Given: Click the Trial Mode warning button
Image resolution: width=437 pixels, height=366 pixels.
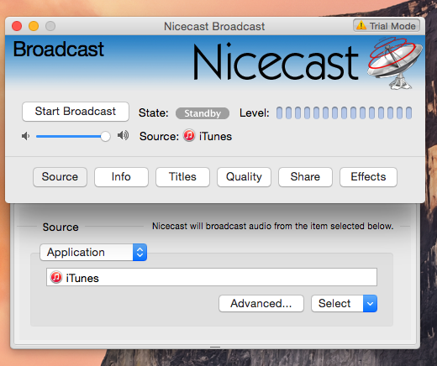Looking at the screenshot, I should coord(387,26).
